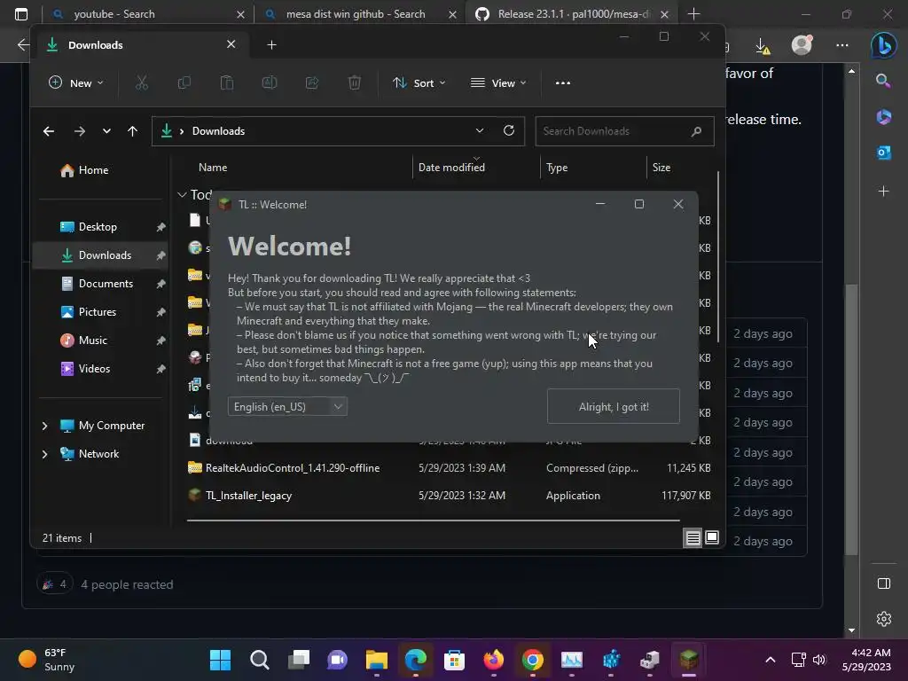
Task: Click the Cut icon in File Explorer toolbar
Action: coord(142,82)
